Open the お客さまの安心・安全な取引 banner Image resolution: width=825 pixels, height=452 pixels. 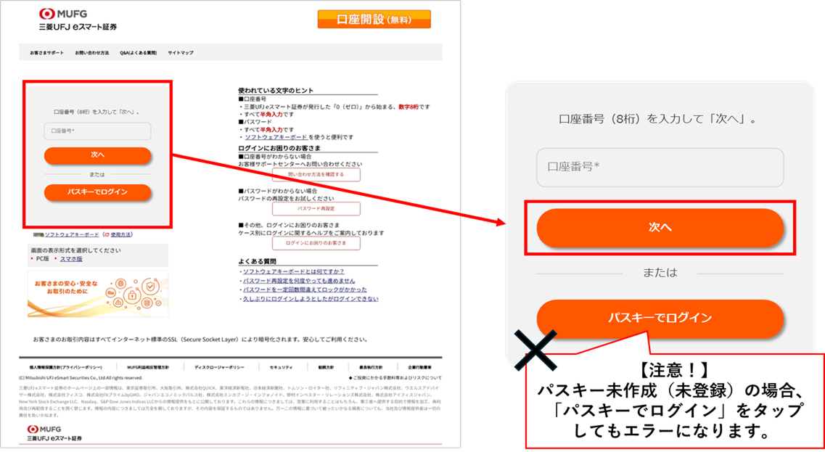tap(97, 293)
